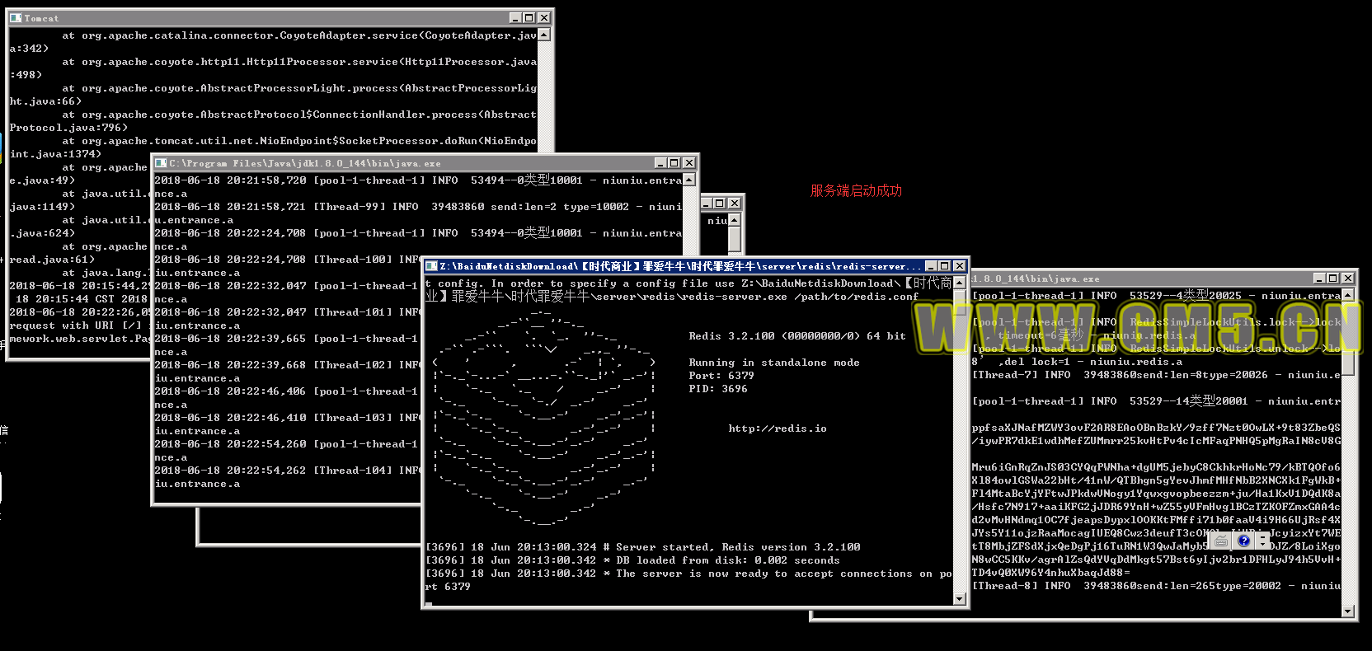Minimize the C:\Program Files java.exe window
Image resolution: width=1372 pixels, height=651 pixels.
660,163
